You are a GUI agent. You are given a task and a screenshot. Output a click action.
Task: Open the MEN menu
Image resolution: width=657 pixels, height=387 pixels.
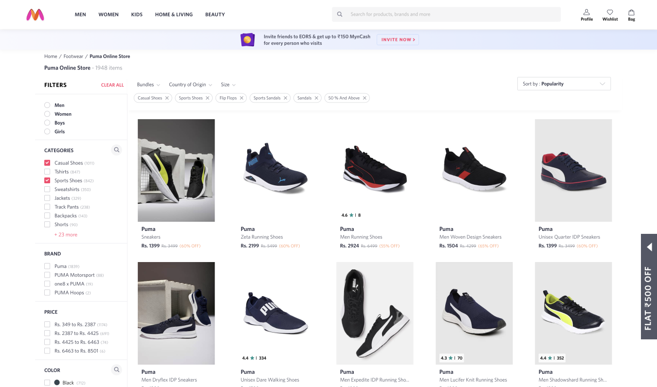click(80, 15)
